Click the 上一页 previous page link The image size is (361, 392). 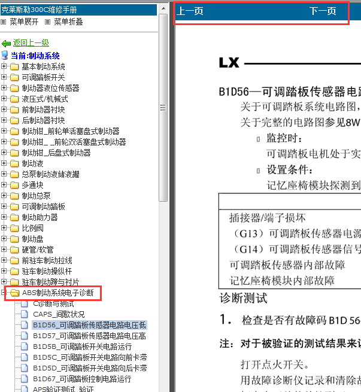(x=190, y=11)
